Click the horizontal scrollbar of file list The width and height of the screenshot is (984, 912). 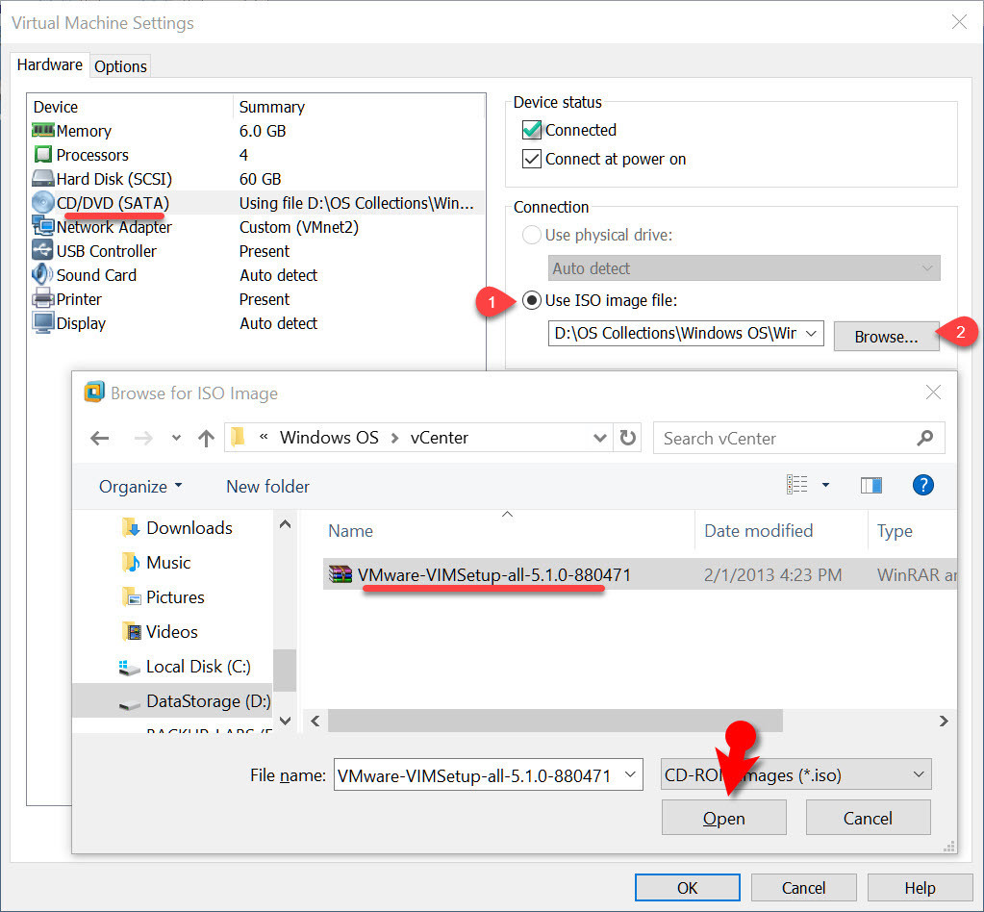click(x=555, y=721)
